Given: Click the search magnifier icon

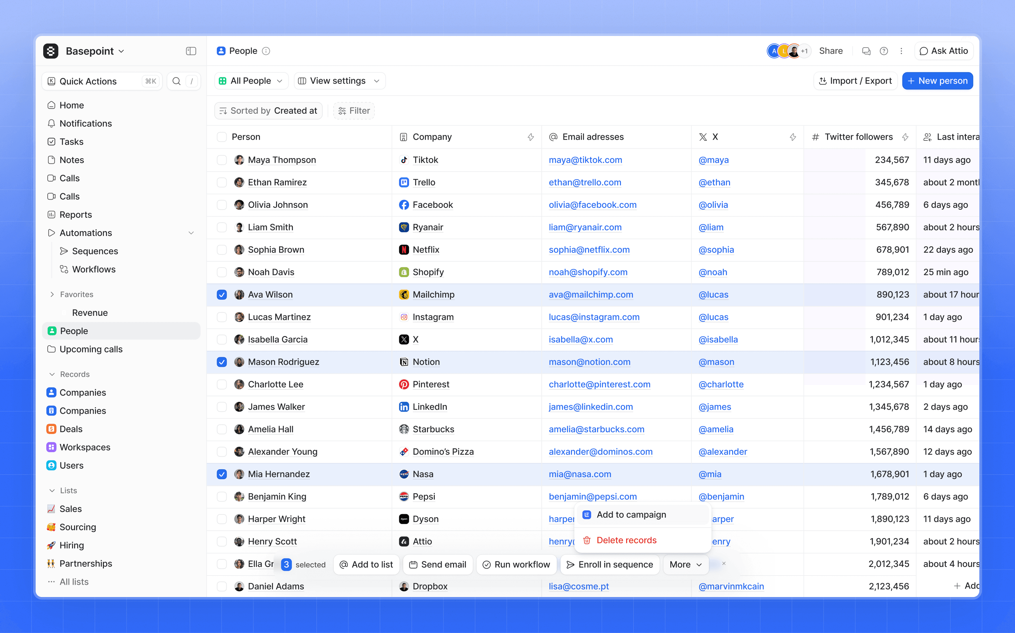Looking at the screenshot, I should (177, 81).
